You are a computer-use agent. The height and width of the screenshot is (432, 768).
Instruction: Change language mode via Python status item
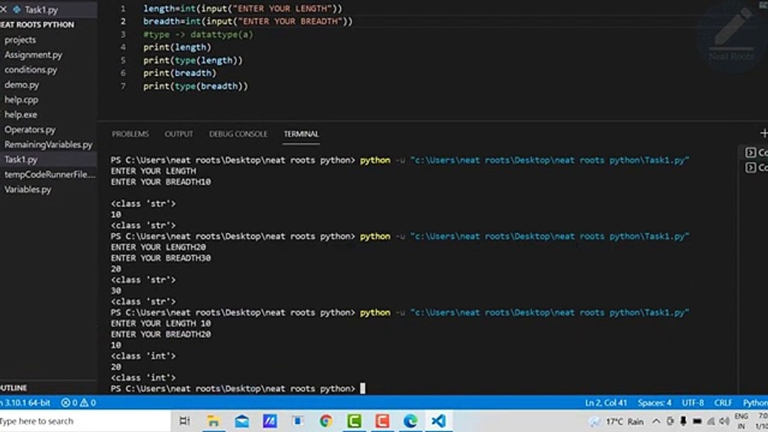(755, 403)
